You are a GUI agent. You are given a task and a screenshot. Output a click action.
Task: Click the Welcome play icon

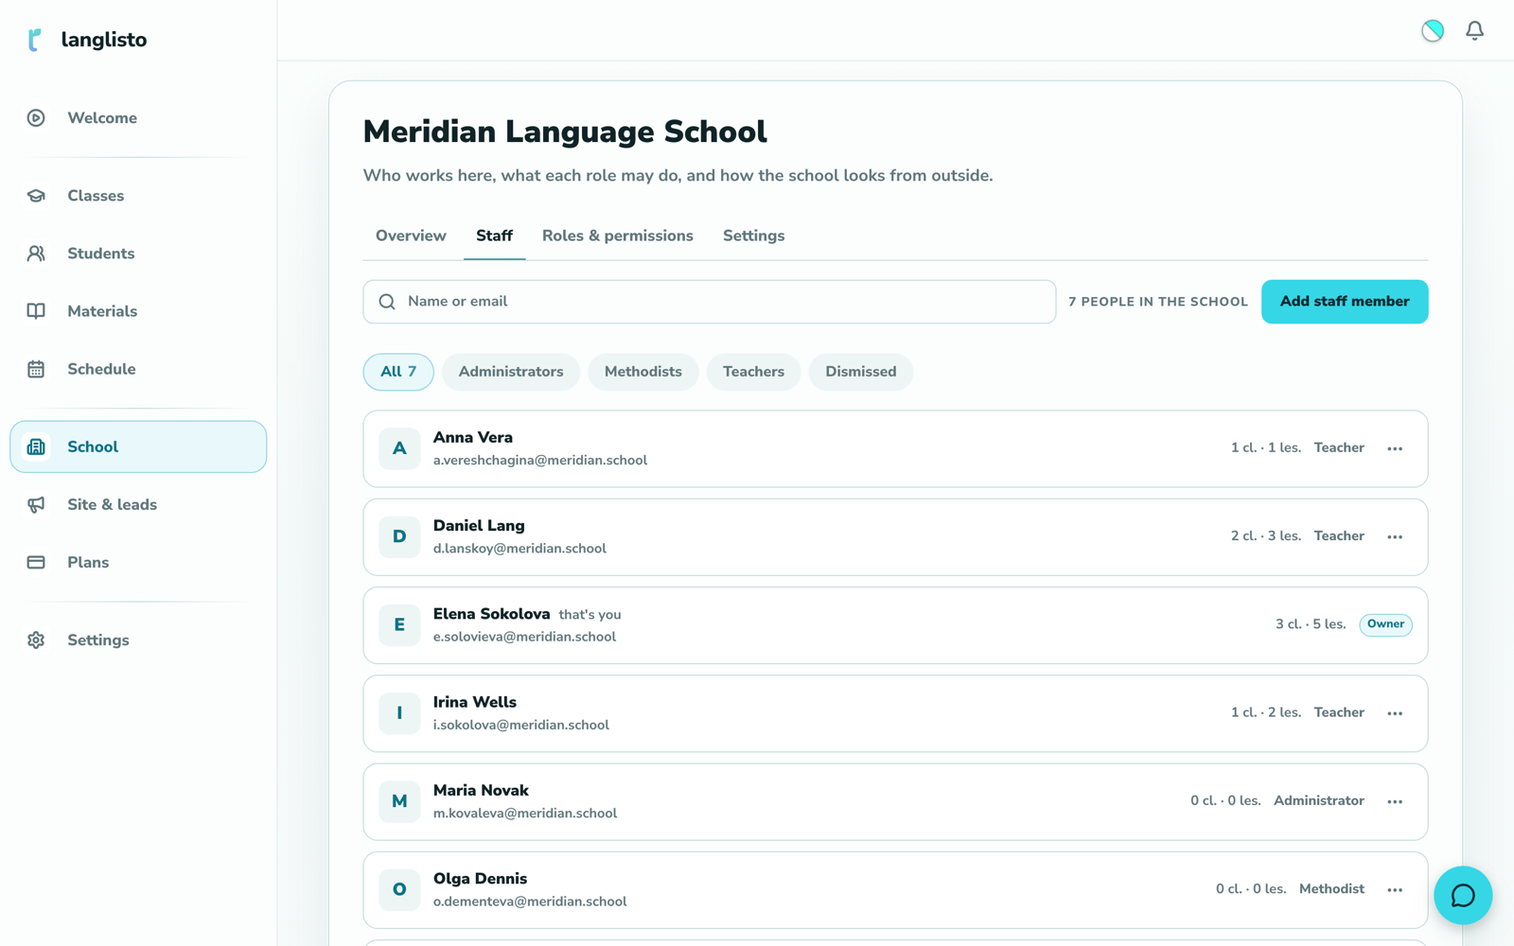click(36, 118)
